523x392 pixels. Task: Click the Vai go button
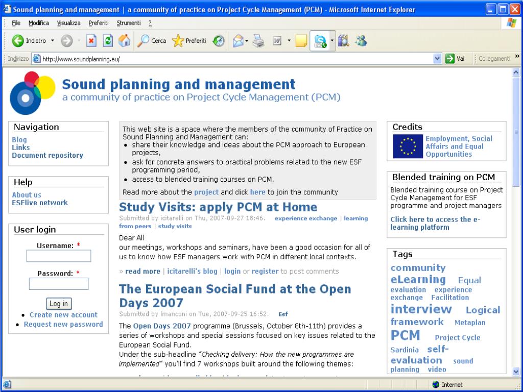click(x=455, y=59)
